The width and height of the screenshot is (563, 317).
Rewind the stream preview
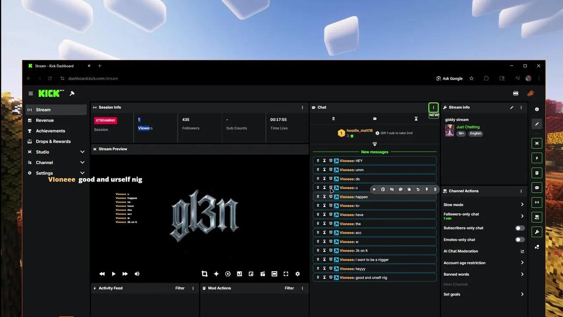coord(102,274)
